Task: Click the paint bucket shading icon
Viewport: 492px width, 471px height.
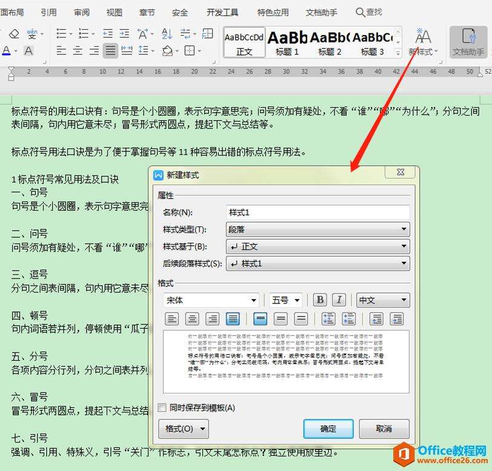Action: pos(168,50)
